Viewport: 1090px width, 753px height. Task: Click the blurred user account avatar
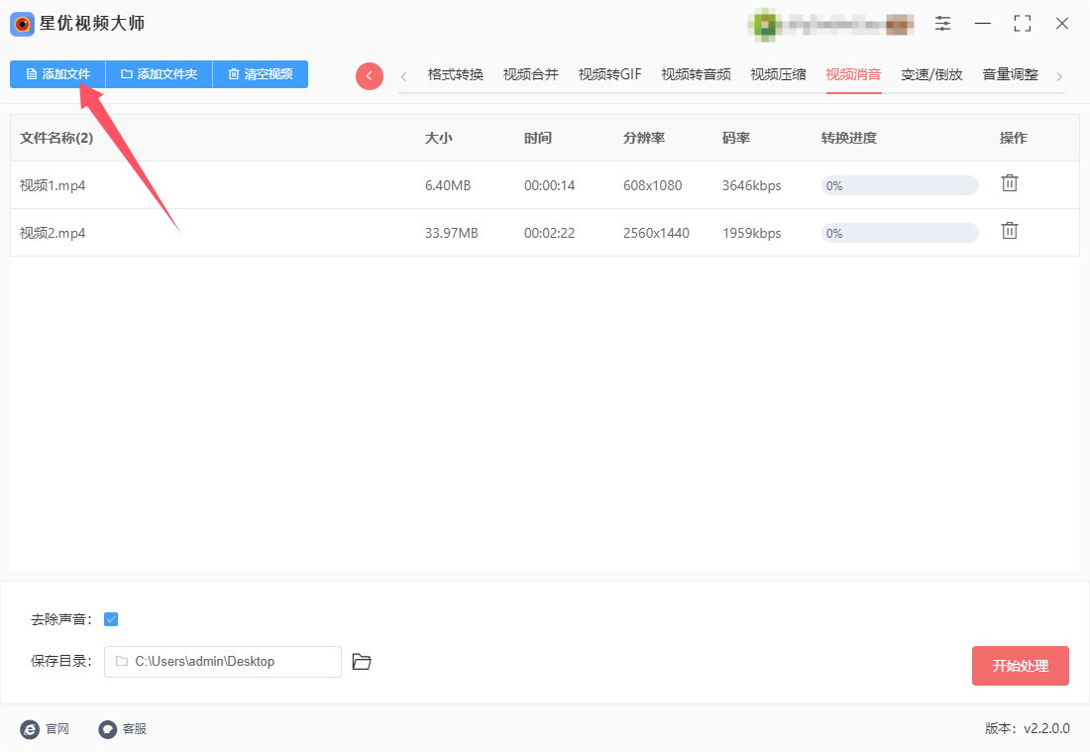click(x=765, y=25)
